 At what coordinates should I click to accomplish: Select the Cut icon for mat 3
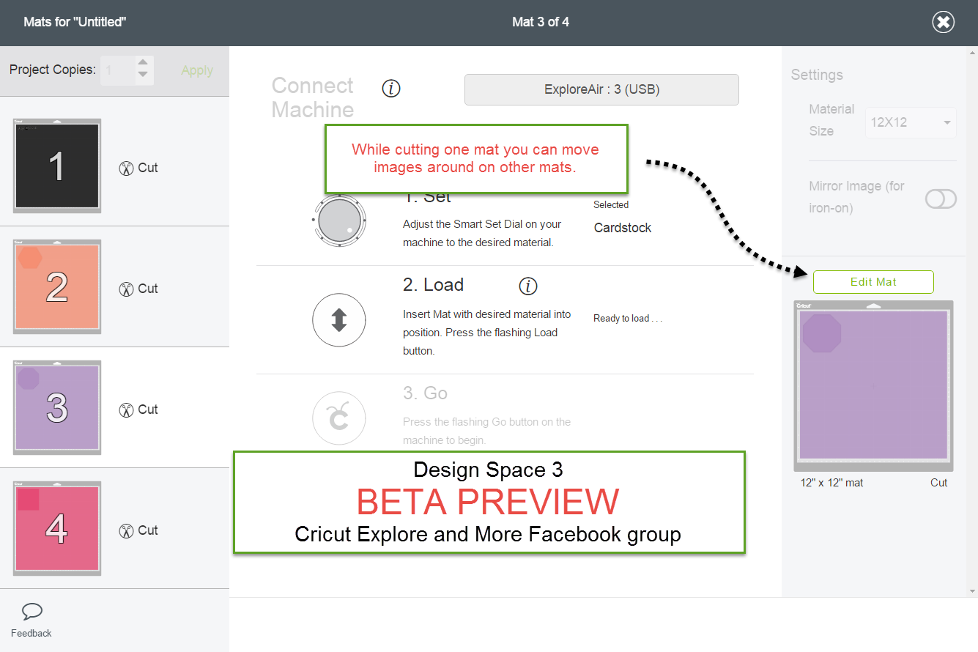pos(127,410)
